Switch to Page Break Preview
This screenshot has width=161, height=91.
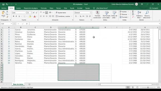pos(137,87)
